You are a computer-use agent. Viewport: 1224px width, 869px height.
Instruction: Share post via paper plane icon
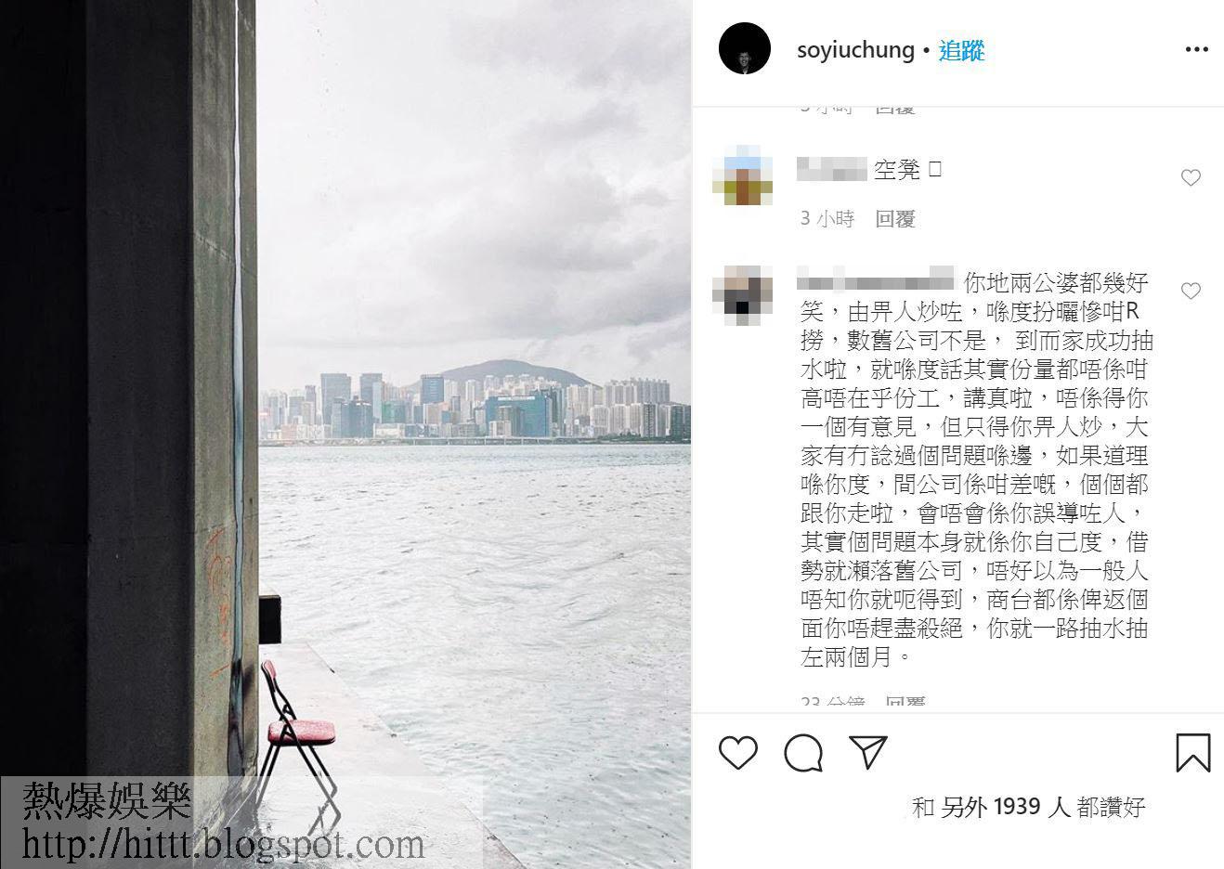click(869, 753)
